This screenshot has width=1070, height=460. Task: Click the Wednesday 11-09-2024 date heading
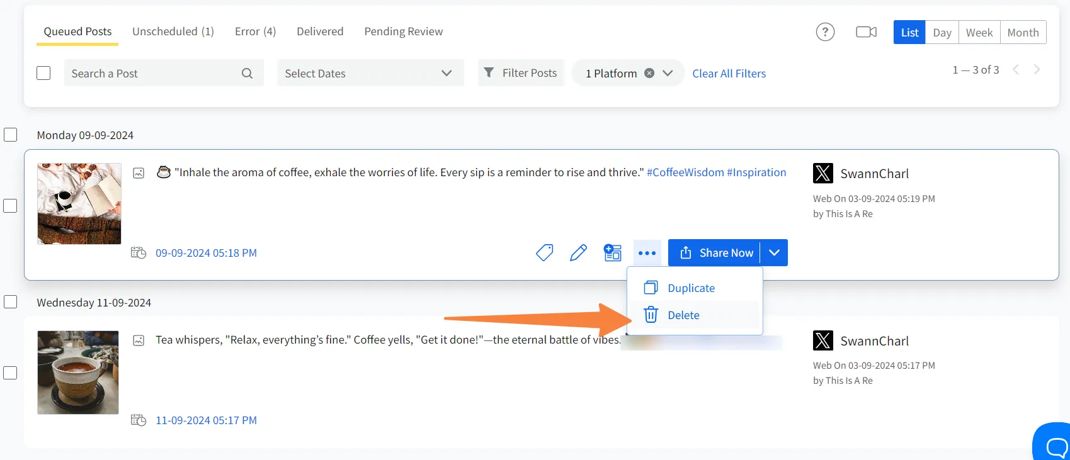click(94, 303)
